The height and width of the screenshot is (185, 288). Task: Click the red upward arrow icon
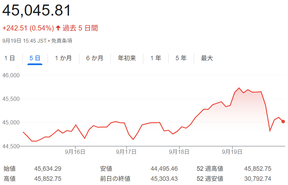coord(58,28)
